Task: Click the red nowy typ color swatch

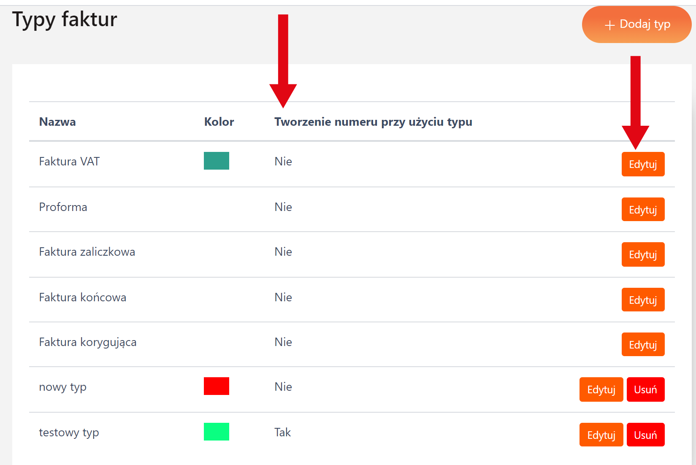Action: [x=217, y=386]
